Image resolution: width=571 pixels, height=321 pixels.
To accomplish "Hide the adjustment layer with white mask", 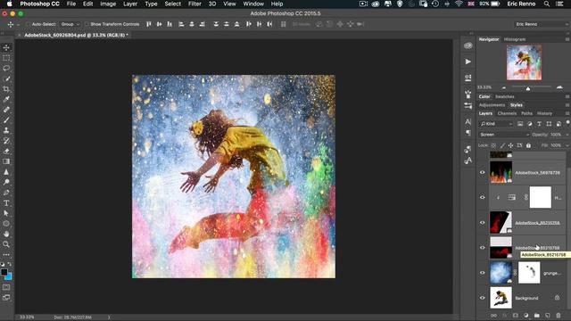I will coord(483,197).
